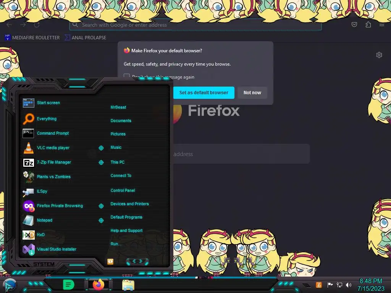Screen dimensions: 391x293
Task: Click the new tab page search box
Action: tap(241, 154)
